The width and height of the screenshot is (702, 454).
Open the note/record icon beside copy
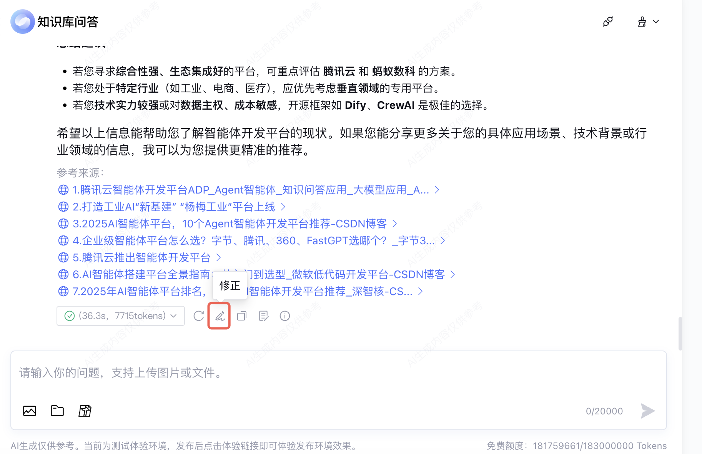(x=263, y=316)
